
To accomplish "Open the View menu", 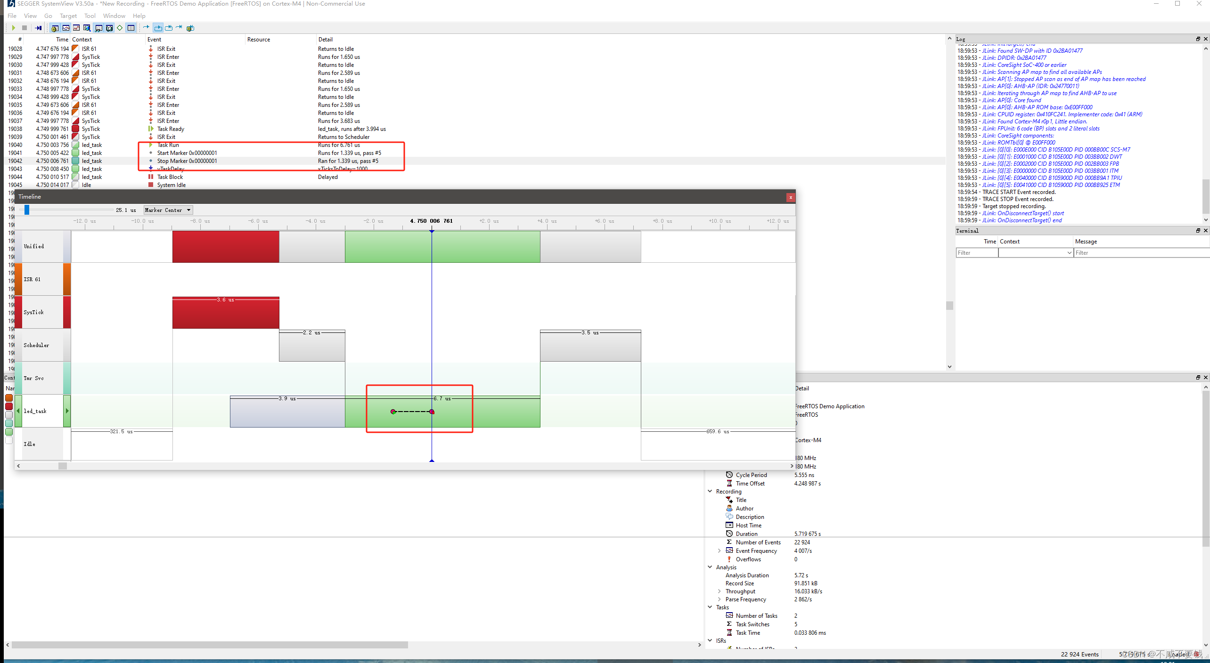I will click(30, 16).
